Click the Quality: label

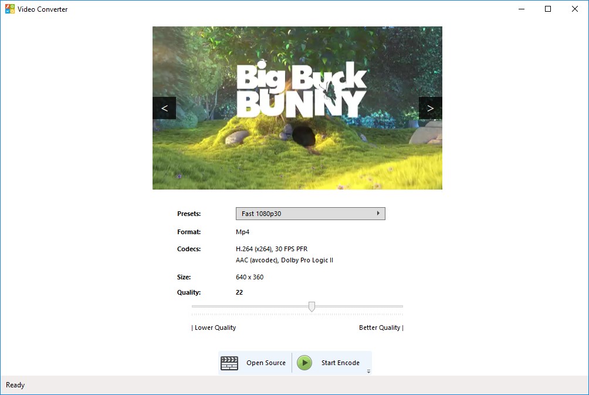(x=189, y=292)
